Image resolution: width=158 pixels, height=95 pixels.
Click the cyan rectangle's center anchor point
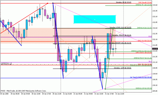[x=95, y=19]
